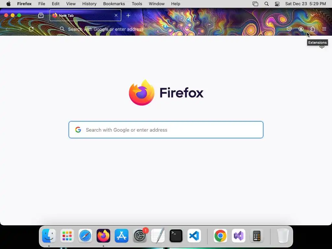Reload the page with the refresh icon

[x=31, y=29]
